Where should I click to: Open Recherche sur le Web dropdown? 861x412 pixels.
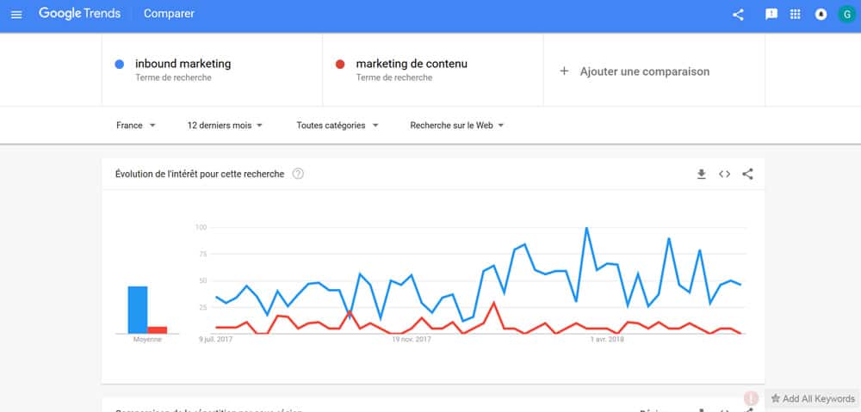[457, 126]
